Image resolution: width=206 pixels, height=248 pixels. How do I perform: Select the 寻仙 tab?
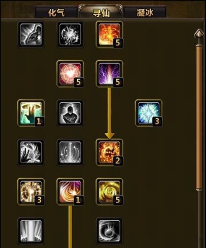coord(101,12)
